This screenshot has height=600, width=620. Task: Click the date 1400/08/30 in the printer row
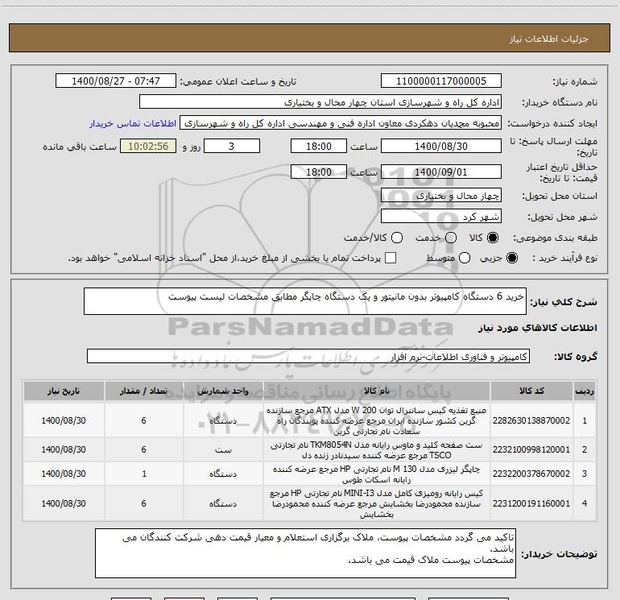point(64,474)
